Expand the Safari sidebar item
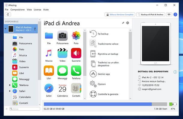 (10, 91)
